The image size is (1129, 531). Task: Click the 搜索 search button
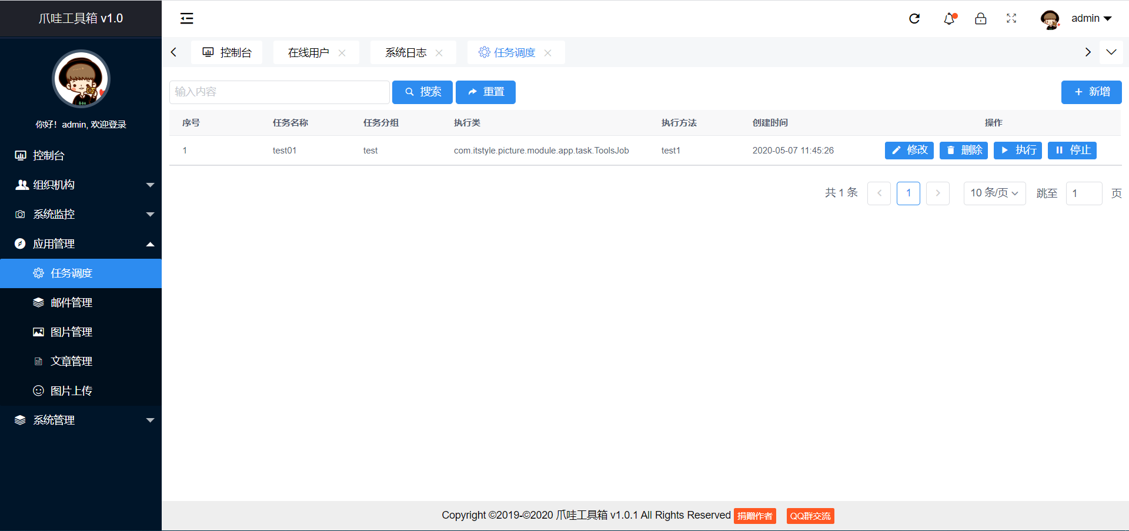[x=422, y=92]
